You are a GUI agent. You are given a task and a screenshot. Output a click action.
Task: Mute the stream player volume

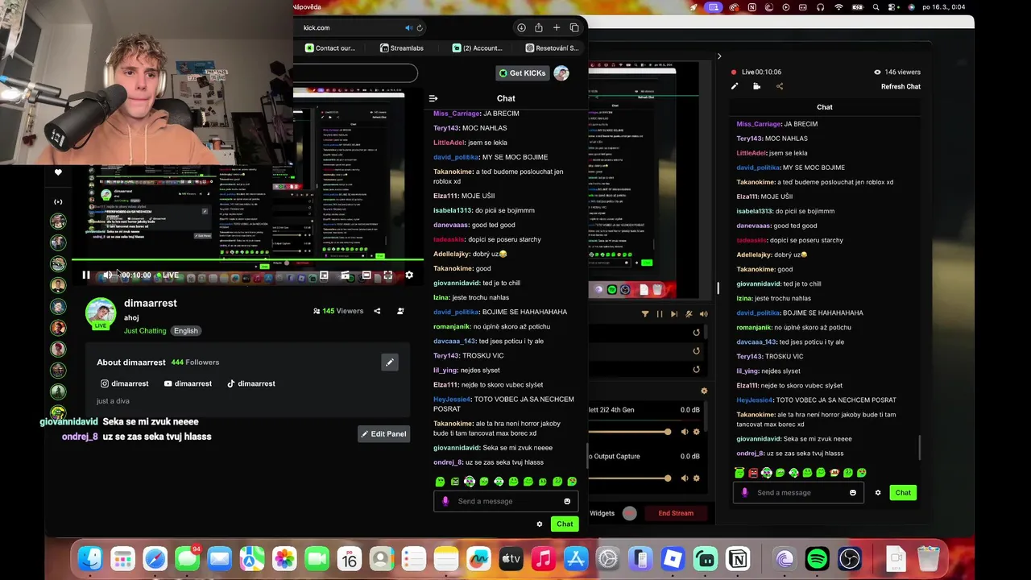[107, 275]
